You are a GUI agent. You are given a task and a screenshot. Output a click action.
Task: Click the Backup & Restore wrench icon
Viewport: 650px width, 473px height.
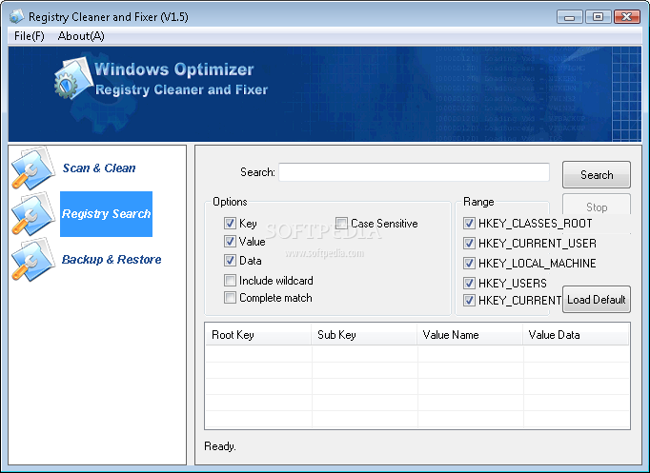point(33,260)
